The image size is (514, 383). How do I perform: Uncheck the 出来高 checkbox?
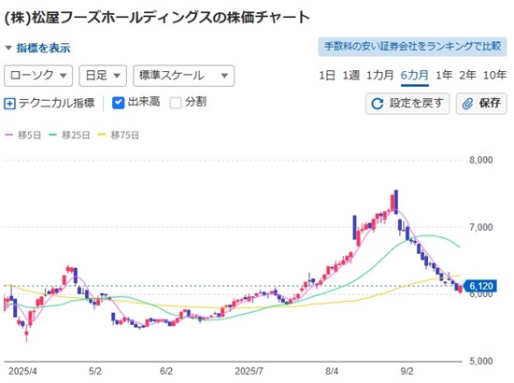click(x=118, y=103)
